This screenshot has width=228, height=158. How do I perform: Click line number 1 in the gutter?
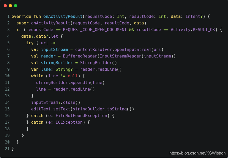point(8,17)
